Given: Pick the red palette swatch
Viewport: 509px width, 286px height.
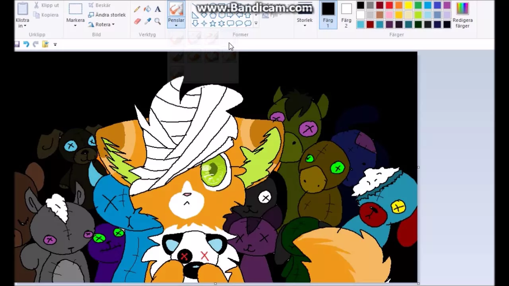Looking at the screenshot, I should (x=389, y=5).
